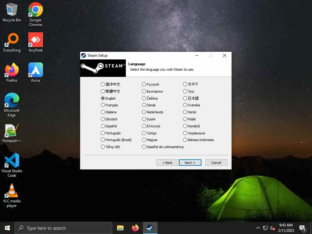The width and height of the screenshot is (312, 234).
Task: Select the Notepad++ desktop icon
Action: [x=12, y=133]
